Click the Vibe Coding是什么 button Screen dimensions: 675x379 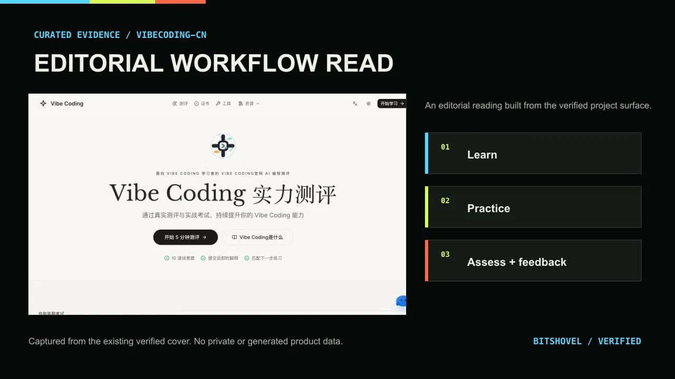[x=257, y=237]
